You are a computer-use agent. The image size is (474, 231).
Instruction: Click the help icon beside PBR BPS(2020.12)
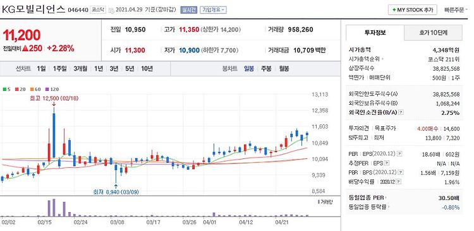point(401,172)
